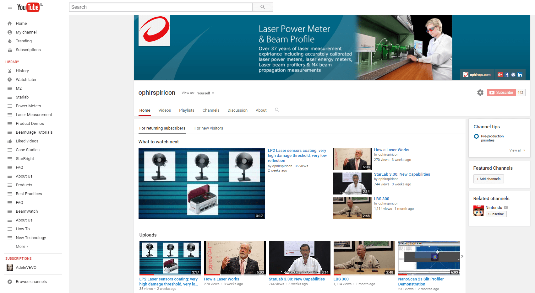The width and height of the screenshot is (535, 293).
Task: Click the 442 subscriber count
Action: point(521,93)
